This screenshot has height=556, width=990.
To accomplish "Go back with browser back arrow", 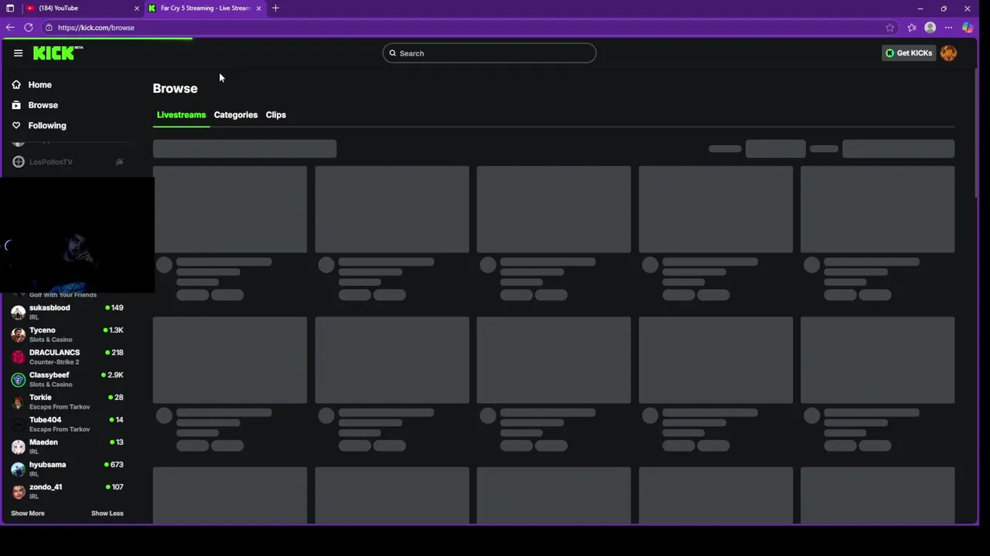I will [10, 27].
